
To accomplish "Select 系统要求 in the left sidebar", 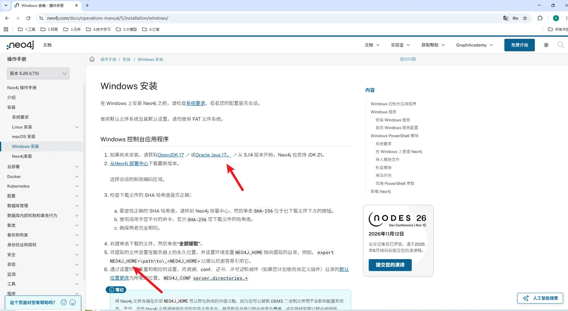I will tap(20, 117).
